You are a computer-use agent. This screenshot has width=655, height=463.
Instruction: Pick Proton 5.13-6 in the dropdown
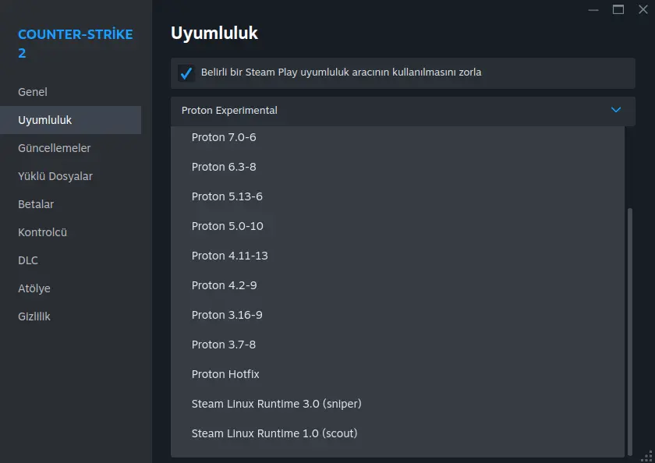[397, 196]
